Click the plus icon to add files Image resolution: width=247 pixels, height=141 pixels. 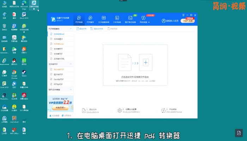coord(146,62)
